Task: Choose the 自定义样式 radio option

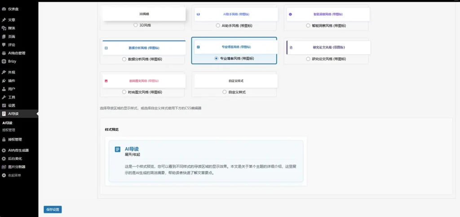Action: (225, 92)
